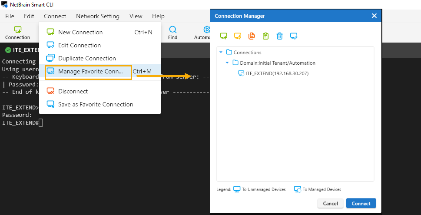This screenshot has width=421, height=215.
Task: Select the Domain:Initial Tenant/Automation folder
Action: 274,63
